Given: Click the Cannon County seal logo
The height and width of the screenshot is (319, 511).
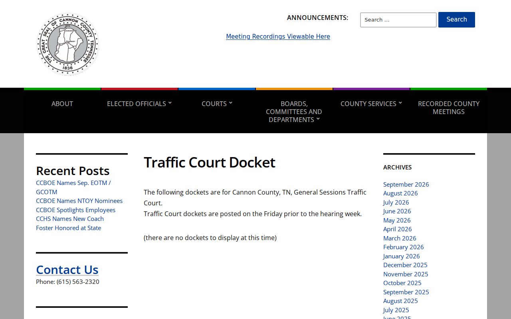Looking at the screenshot, I should [68, 44].
